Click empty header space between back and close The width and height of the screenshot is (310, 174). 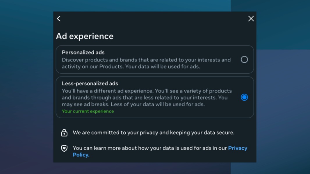pos(154,19)
